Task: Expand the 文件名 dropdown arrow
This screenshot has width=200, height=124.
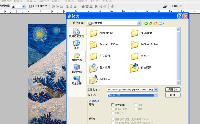Action: coord(156,90)
